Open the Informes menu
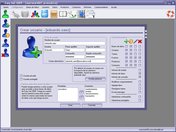The image size is (176, 132). 87,7
